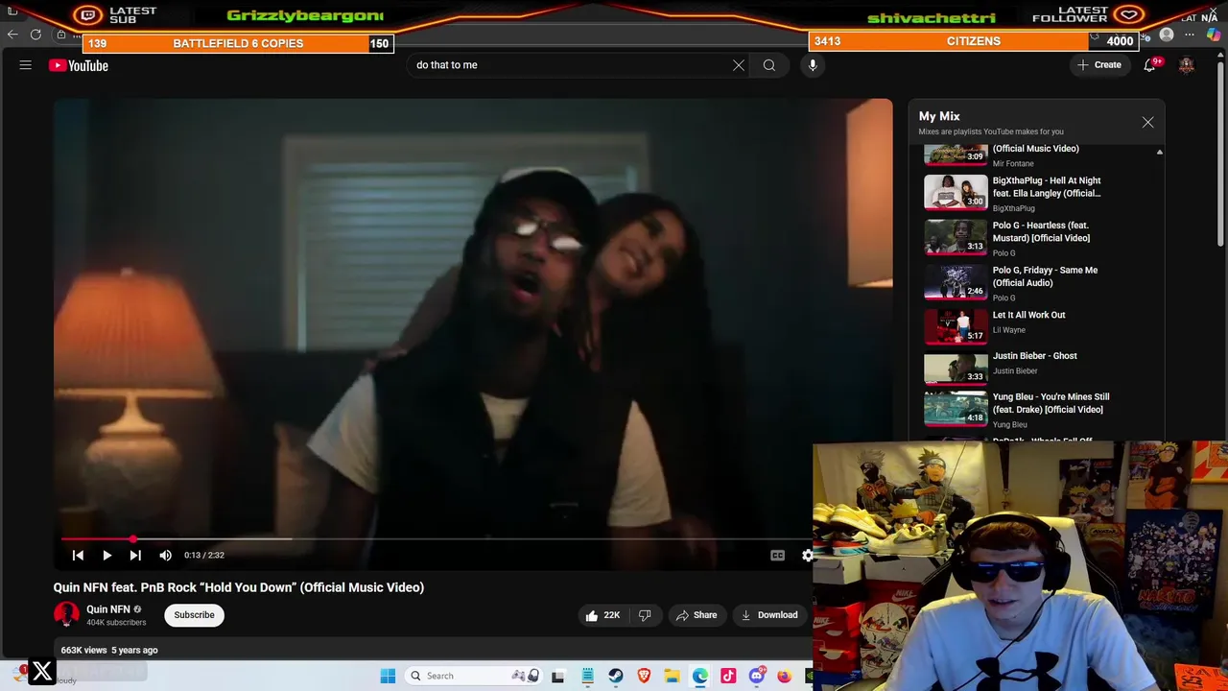Start voice search with microphone icon

pos(813,65)
